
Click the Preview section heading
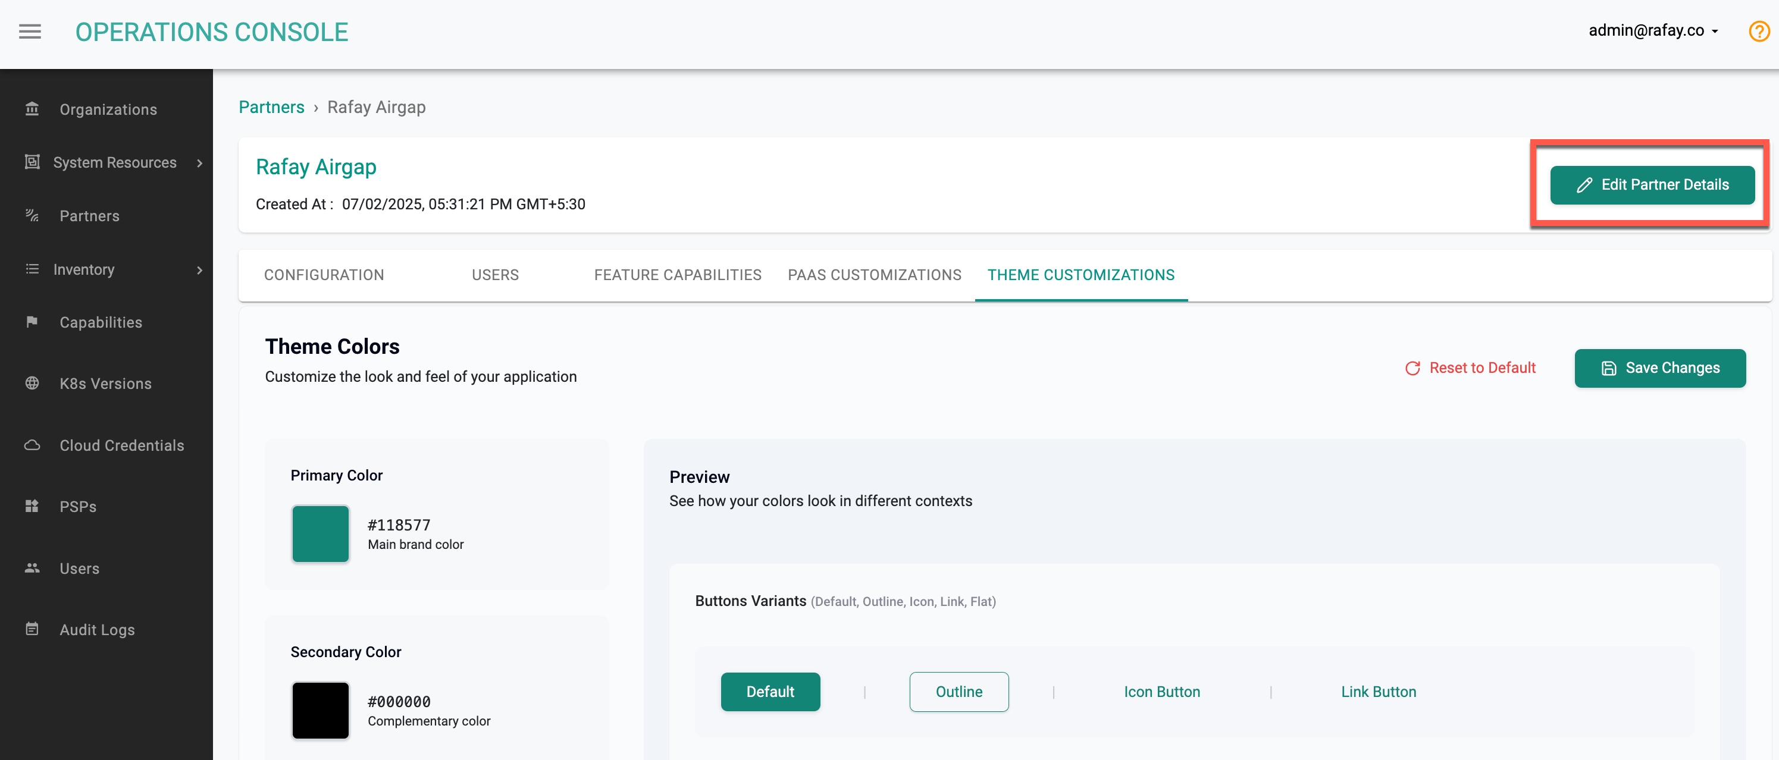click(x=699, y=477)
